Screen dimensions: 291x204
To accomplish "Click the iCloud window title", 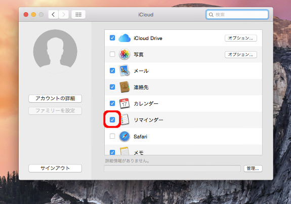I will pos(146,15).
